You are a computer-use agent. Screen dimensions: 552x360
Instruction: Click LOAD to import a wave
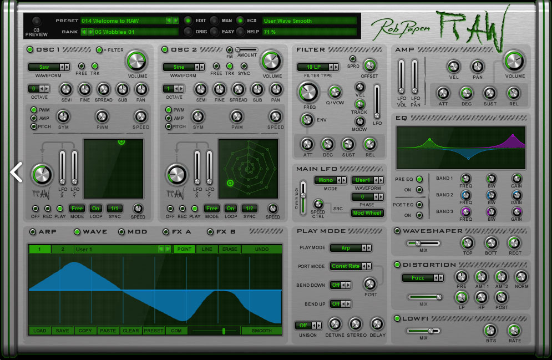tap(40, 331)
